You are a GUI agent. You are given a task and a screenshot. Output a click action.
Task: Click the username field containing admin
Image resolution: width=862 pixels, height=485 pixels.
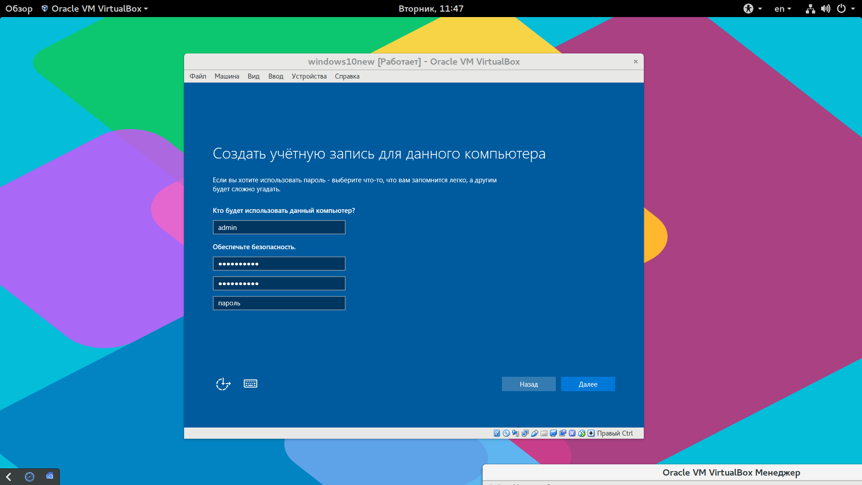[x=279, y=227]
